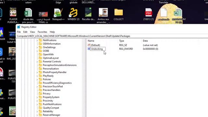Image resolution: width=208 pixels, height=117 pixels.
Task: Click the REG_SZ type cell
Action: coord(123,45)
